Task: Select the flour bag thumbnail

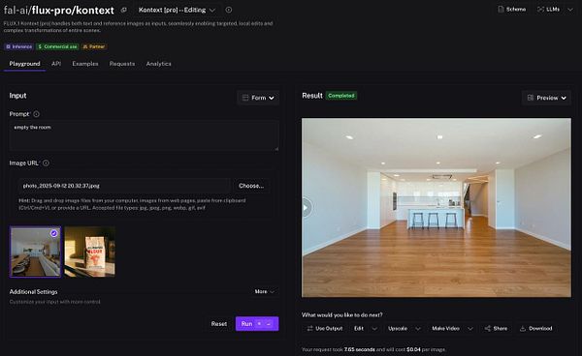Action: tap(89, 252)
